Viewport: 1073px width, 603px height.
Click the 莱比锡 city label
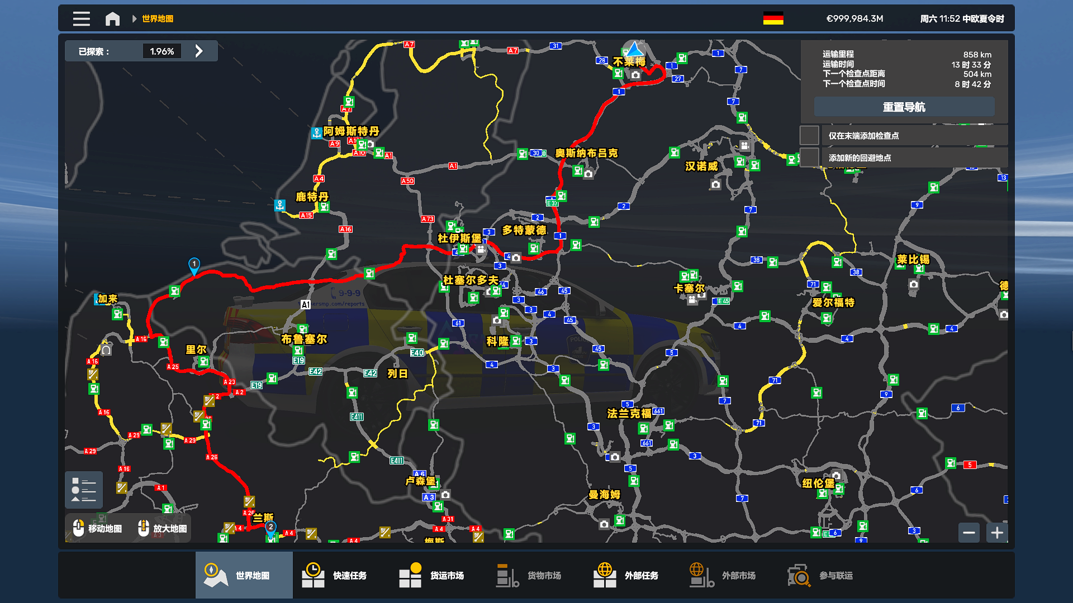913,259
